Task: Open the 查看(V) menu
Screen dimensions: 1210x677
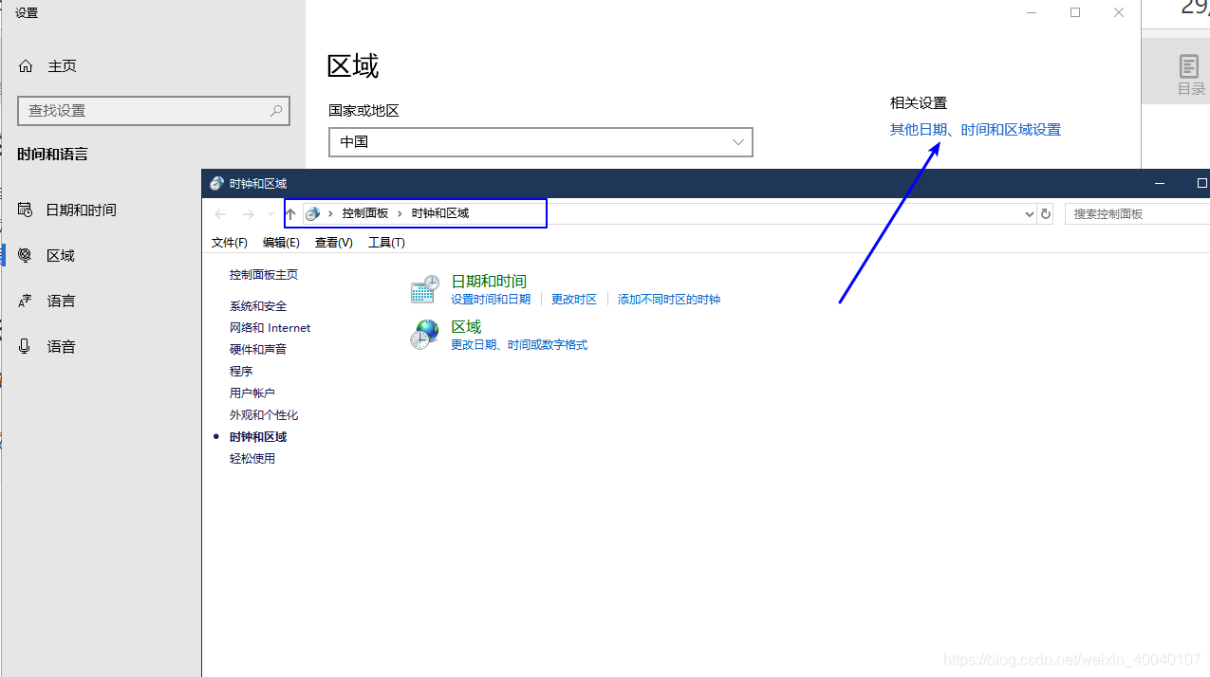Action: [x=333, y=242]
